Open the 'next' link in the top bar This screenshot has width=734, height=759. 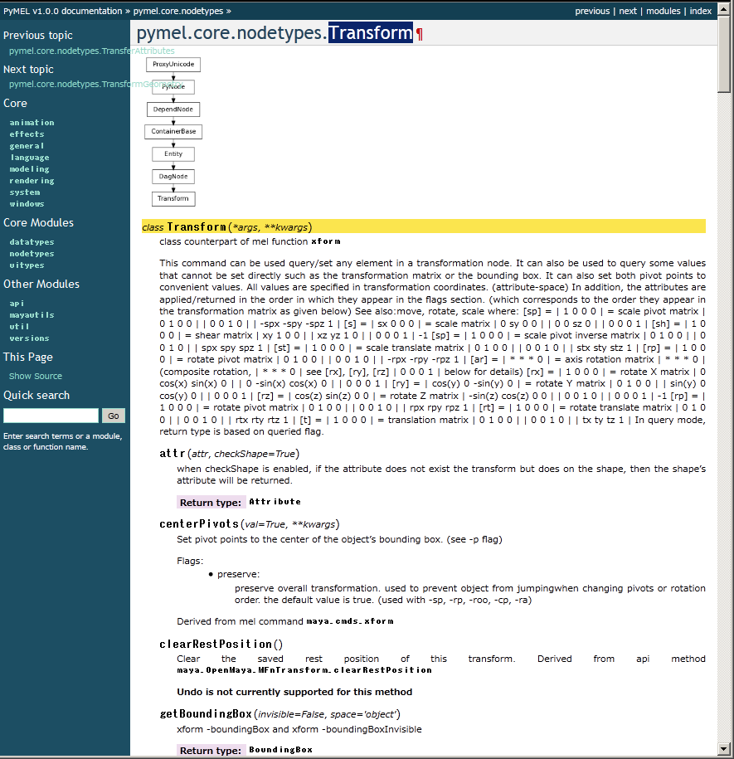click(x=628, y=11)
